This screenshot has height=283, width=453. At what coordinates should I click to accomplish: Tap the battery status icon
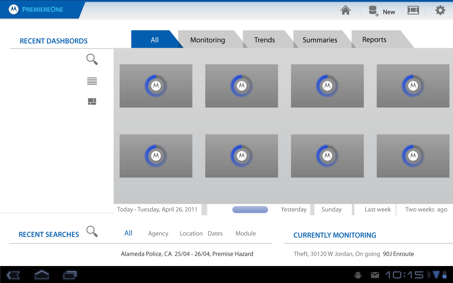click(445, 275)
